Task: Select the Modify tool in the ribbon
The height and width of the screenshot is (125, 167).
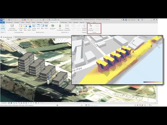Action: 3,27
